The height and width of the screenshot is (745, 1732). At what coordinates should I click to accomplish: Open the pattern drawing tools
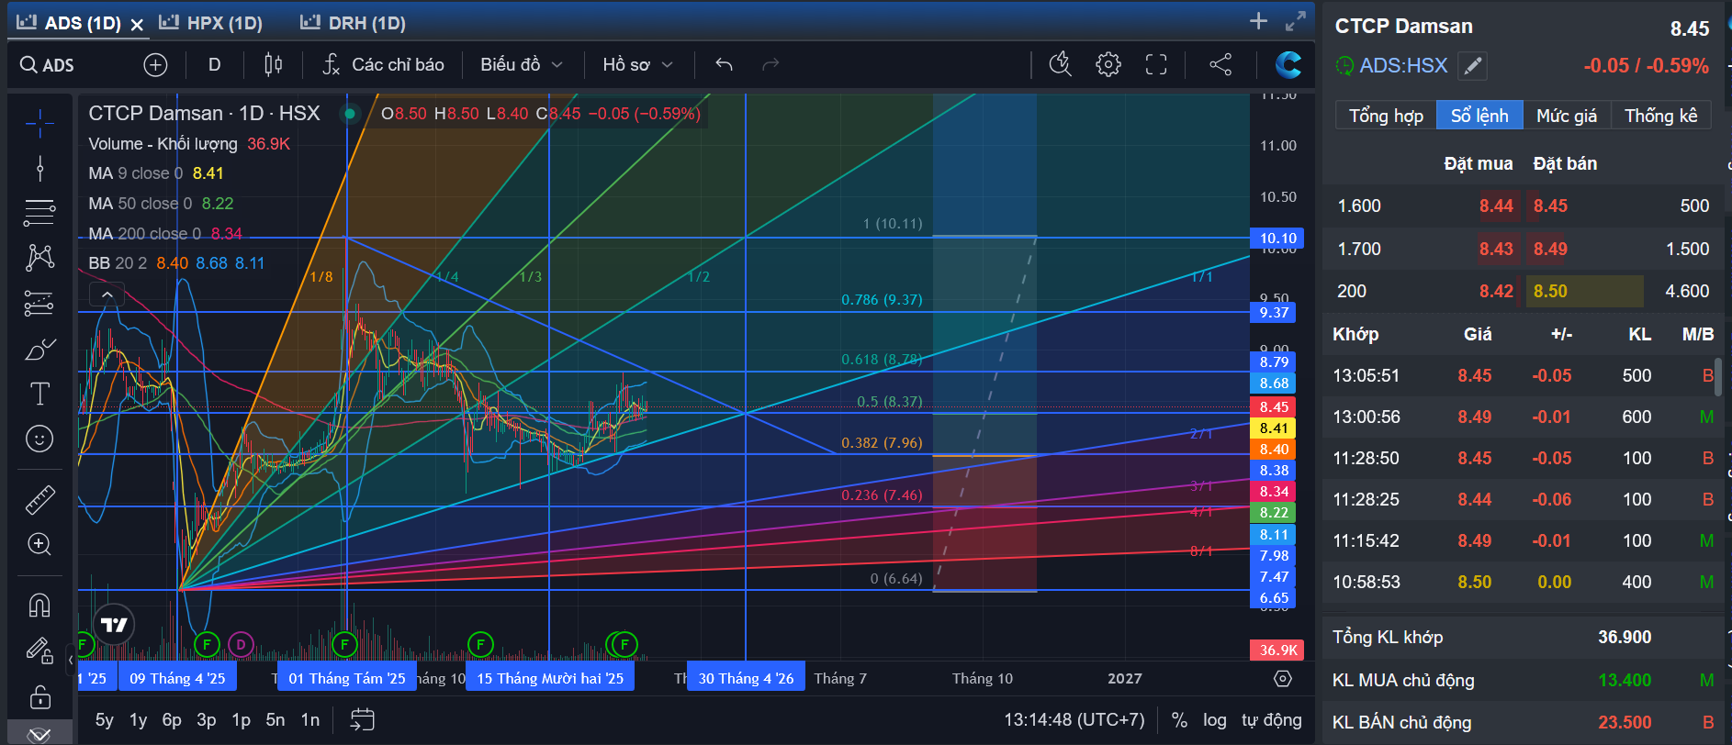[39, 257]
